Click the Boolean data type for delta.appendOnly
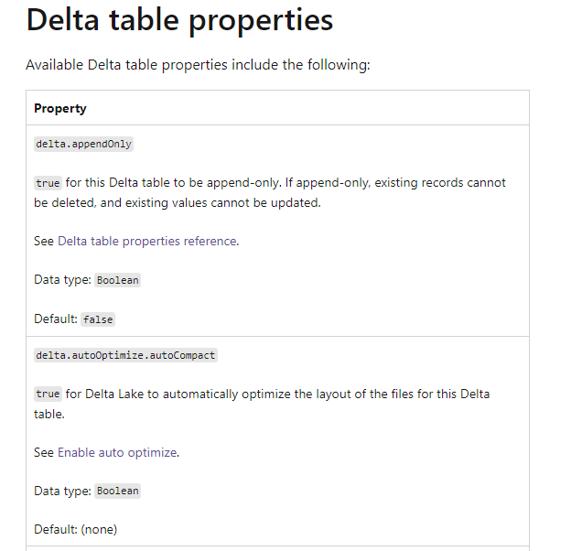This screenshot has width=571, height=551. [118, 280]
